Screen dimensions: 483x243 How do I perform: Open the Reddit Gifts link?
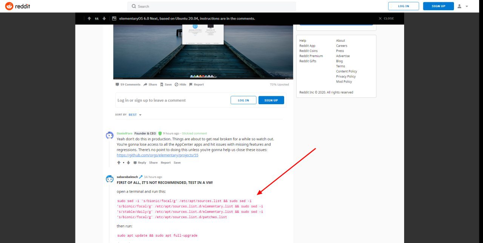click(308, 61)
